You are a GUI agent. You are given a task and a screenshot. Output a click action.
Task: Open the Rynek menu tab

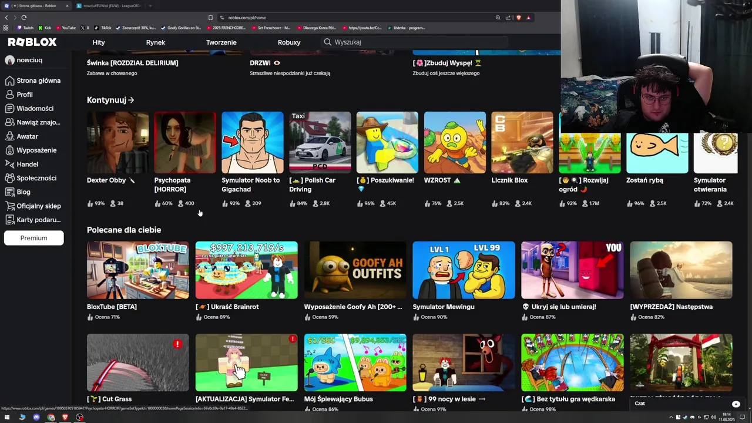pos(156,42)
